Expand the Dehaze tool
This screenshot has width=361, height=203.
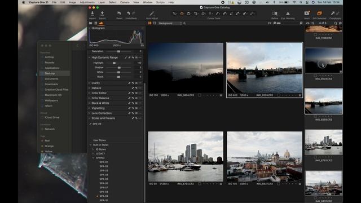(x=90, y=88)
